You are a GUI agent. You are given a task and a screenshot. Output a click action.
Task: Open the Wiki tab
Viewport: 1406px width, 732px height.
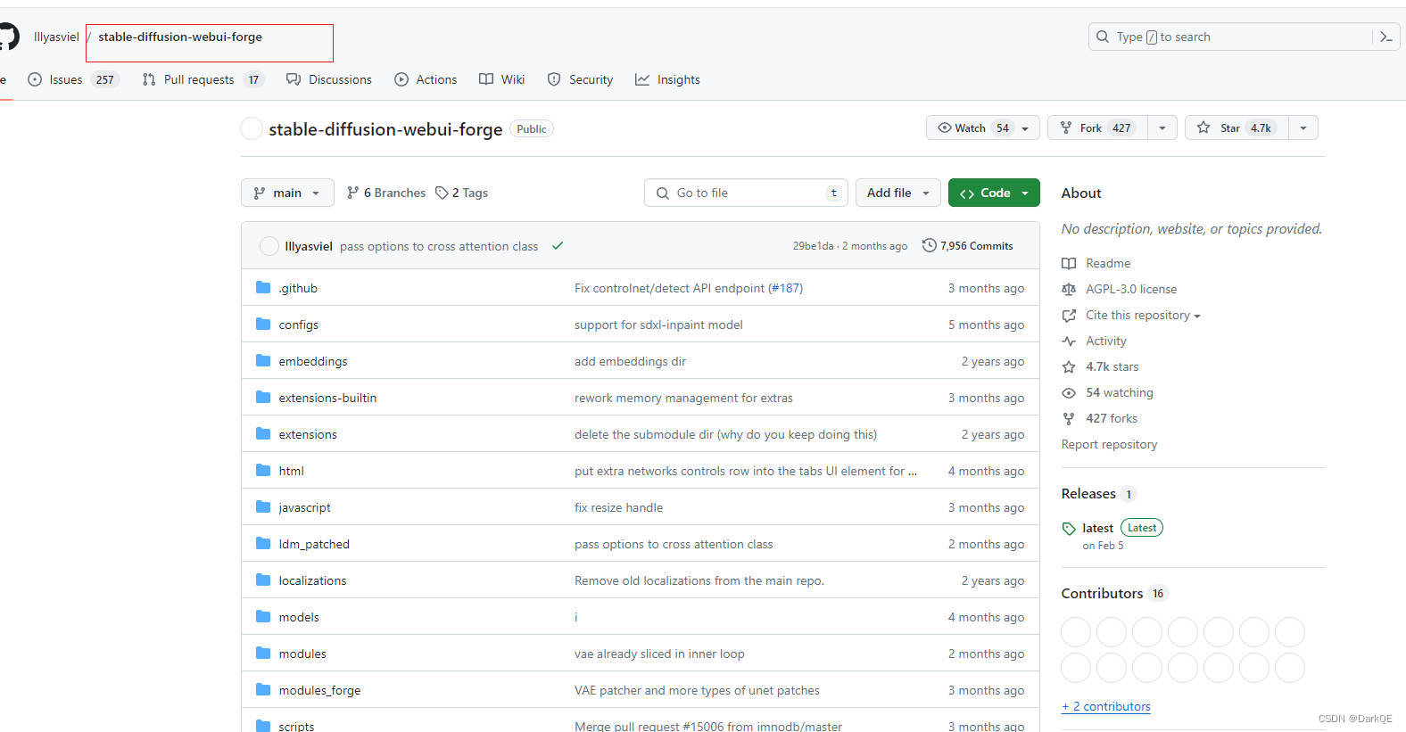pyautogui.click(x=502, y=79)
